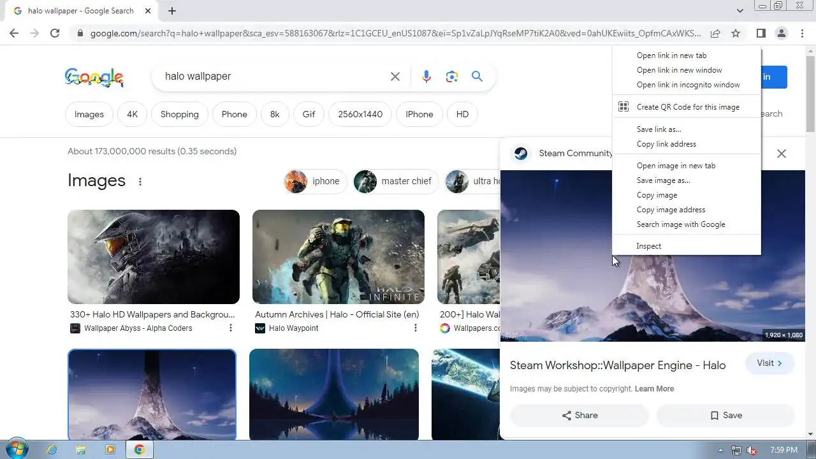Select the IPhone filter chip
This screenshot has width=816, height=459.
point(419,114)
